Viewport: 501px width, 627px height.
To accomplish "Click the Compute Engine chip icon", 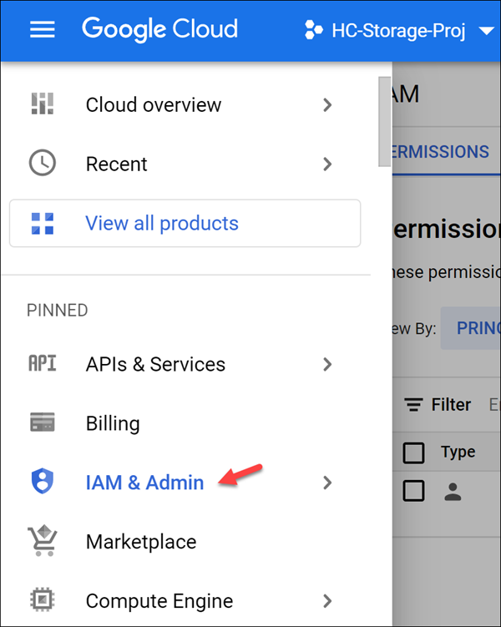I will (x=43, y=599).
